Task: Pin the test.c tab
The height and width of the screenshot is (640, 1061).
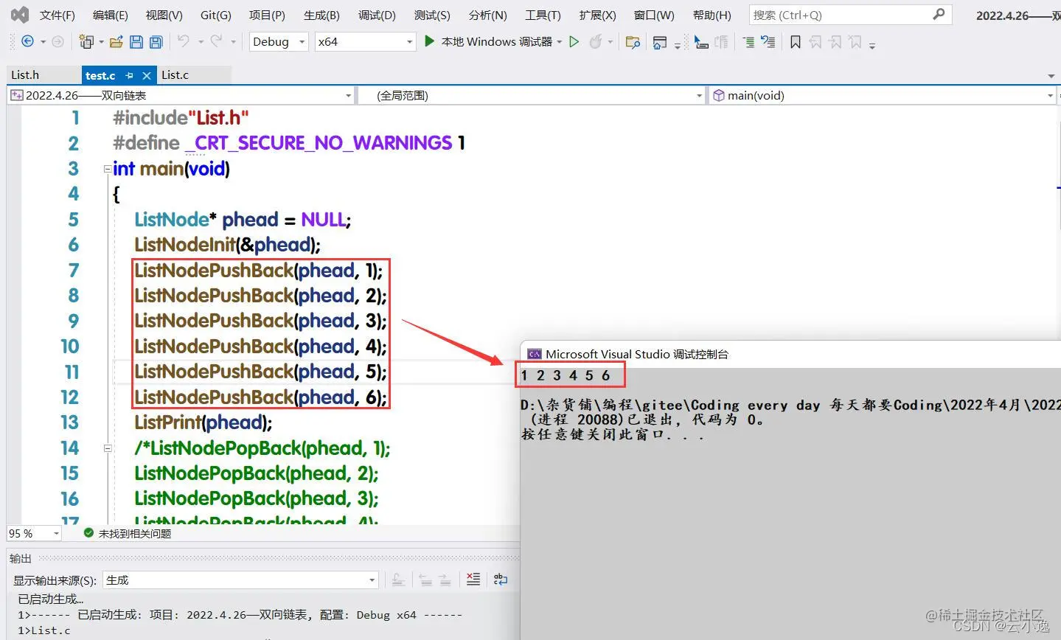Action: click(x=130, y=75)
